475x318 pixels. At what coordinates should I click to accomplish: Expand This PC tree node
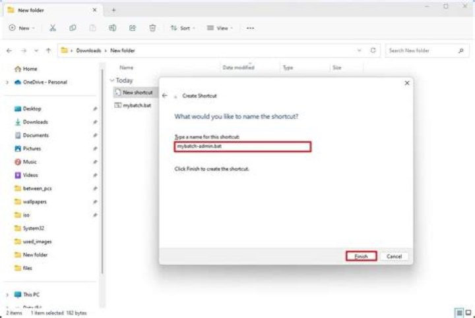tap(7, 294)
